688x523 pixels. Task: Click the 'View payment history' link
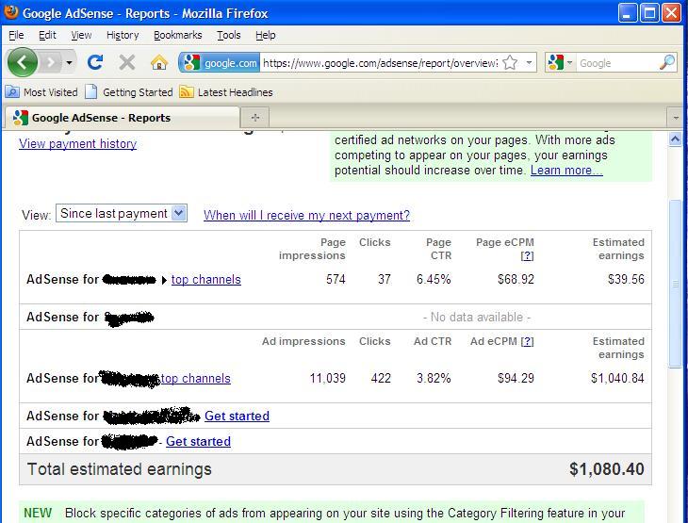click(77, 144)
